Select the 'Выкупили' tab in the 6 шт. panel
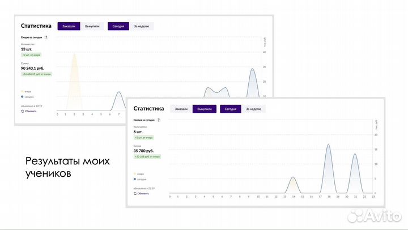The width and height of the screenshot is (408, 230). [204, 109]
